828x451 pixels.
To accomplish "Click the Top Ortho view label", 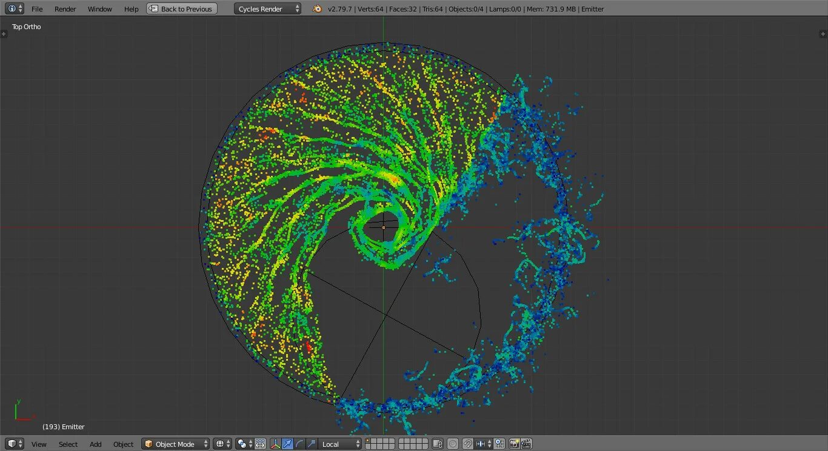I will [x=27, y=27].
